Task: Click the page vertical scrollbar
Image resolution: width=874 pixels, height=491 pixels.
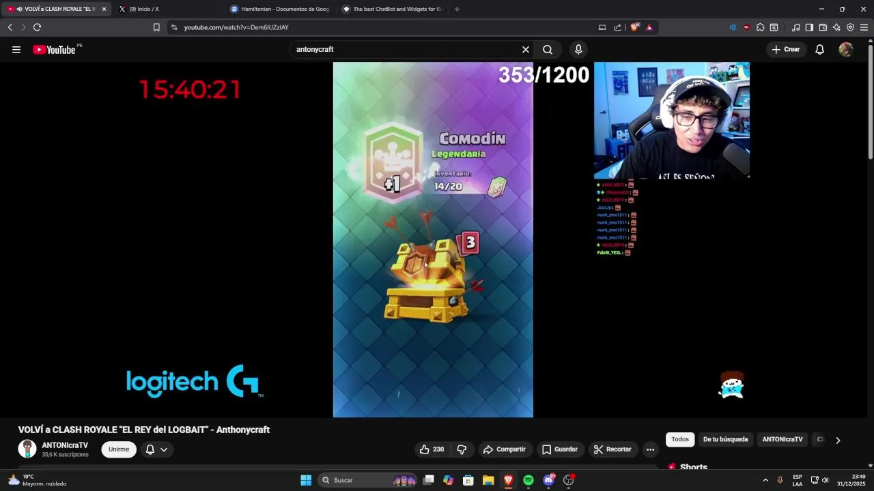Action: pos(871,102)
